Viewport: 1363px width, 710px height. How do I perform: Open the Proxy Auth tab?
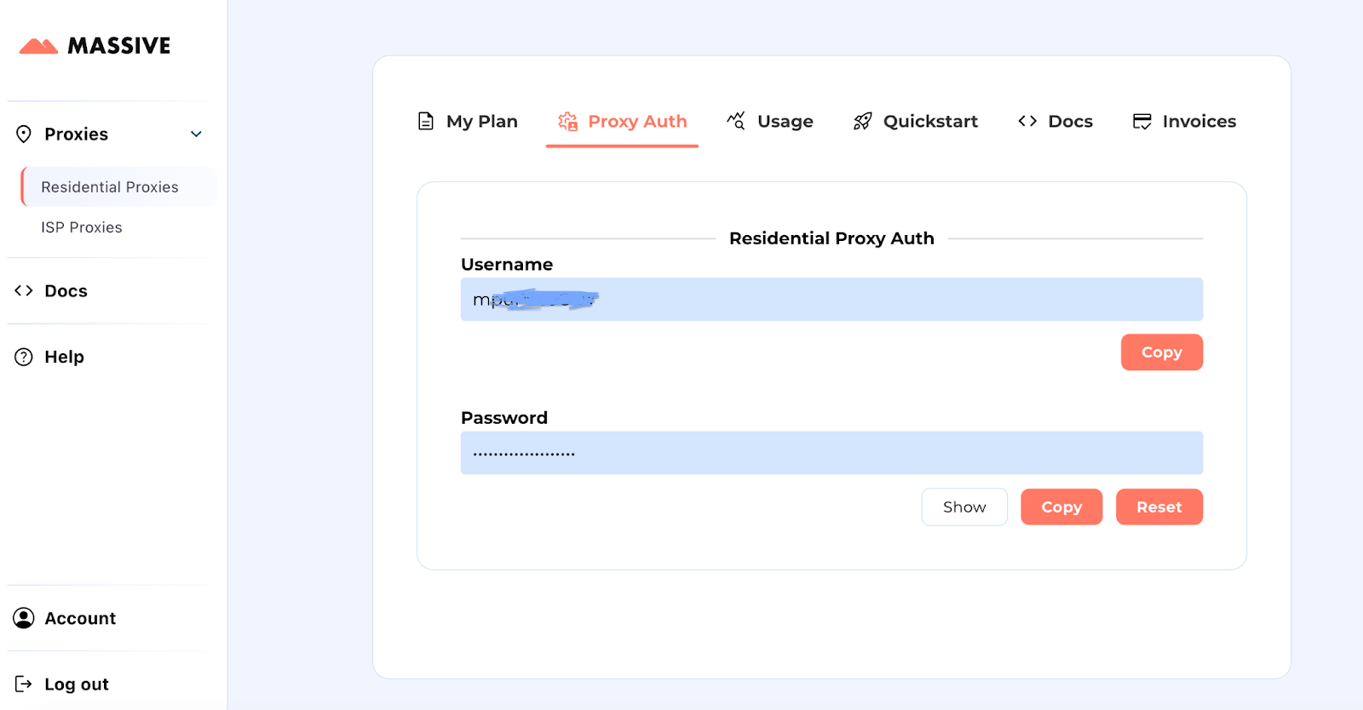tap(622, 122)
